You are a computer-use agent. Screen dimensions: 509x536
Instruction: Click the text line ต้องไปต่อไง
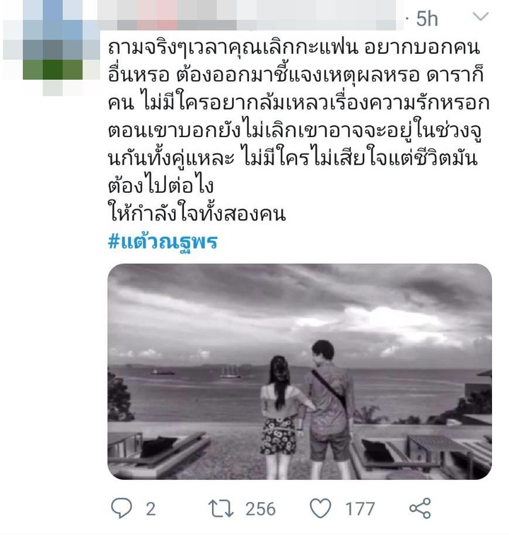[160, 185]
